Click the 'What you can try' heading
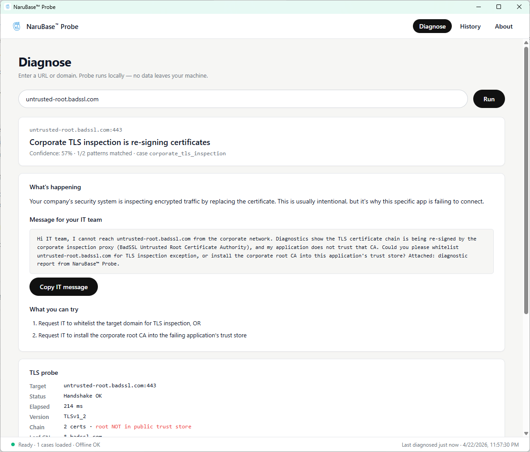This screenshot has width=530, height=452. click(54, 309)
